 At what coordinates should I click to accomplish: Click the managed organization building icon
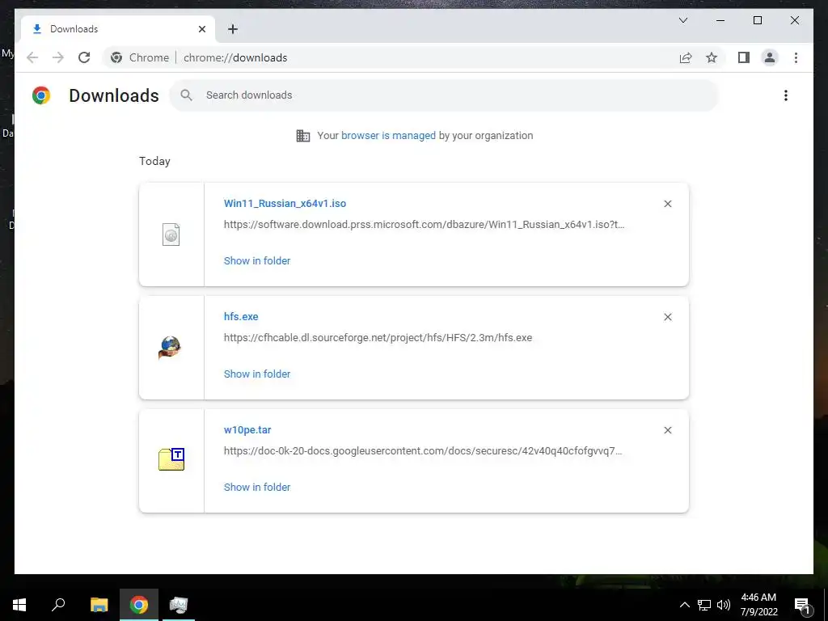(303, 136)
